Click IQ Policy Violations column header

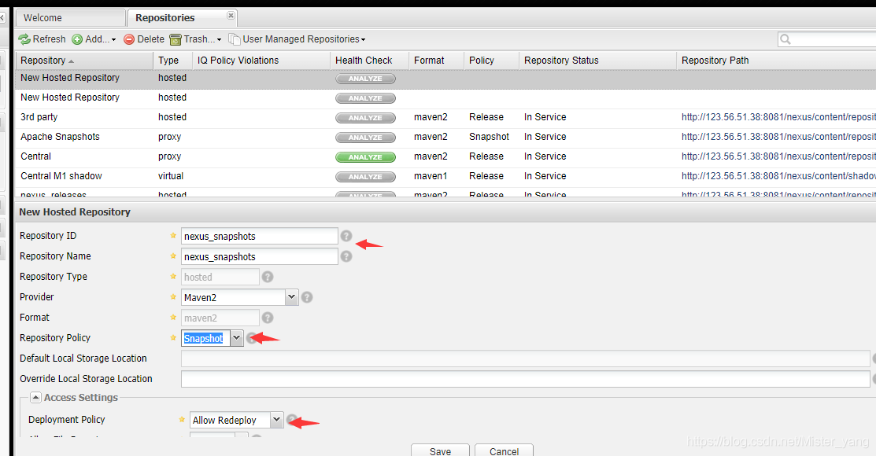tap(261, 61)
